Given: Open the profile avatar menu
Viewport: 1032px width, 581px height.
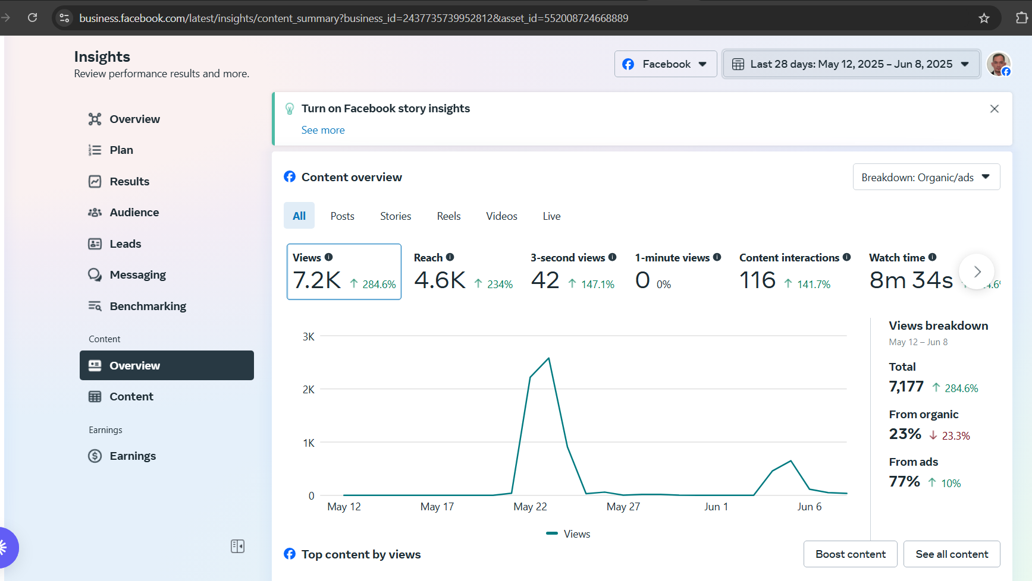Looking at the screenshot, I should (998, 64).
